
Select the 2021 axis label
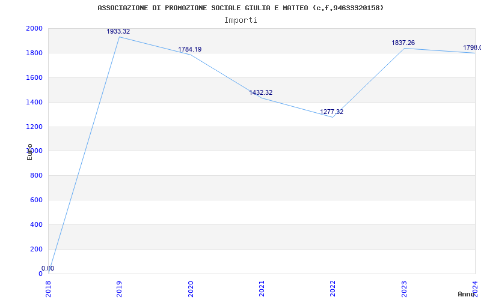click(x=262, y=289)
